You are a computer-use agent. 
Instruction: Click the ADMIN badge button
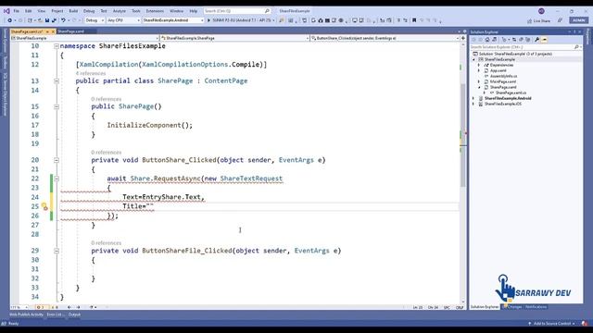pos(578,20)
